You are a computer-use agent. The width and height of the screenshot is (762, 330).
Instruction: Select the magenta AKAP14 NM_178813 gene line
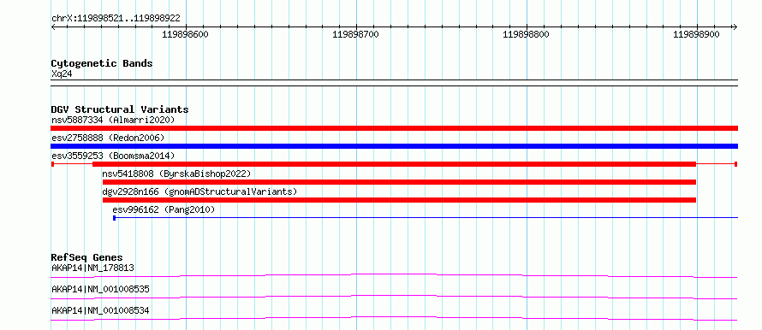[394, 275]
